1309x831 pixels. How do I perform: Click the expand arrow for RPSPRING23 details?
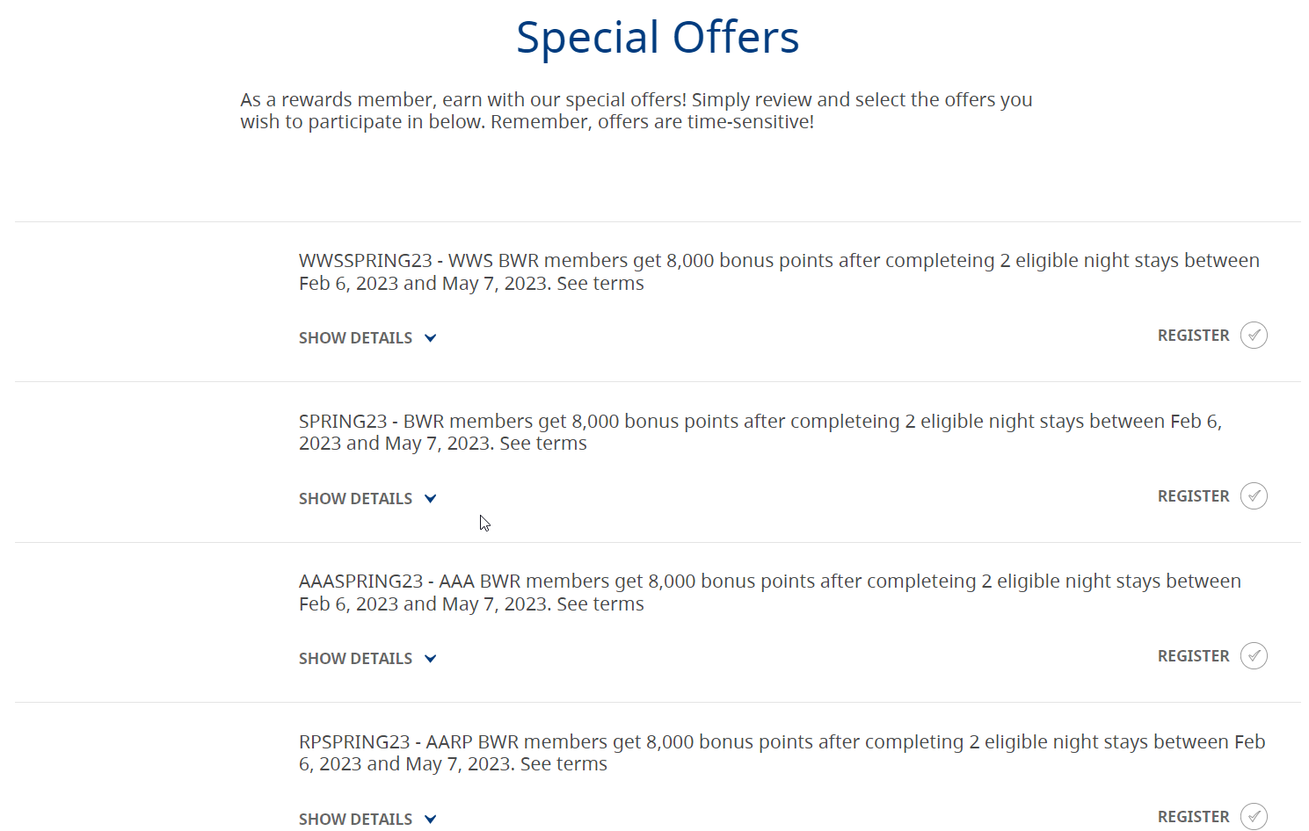pyautogui.click(x=430, y=819)
